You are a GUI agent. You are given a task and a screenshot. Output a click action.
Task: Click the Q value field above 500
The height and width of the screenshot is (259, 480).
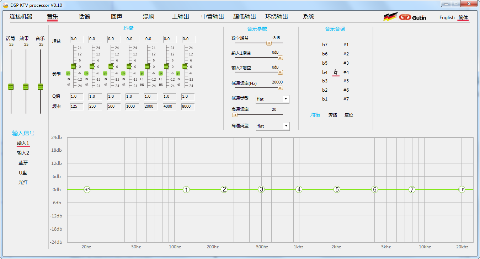pos(113,97)
